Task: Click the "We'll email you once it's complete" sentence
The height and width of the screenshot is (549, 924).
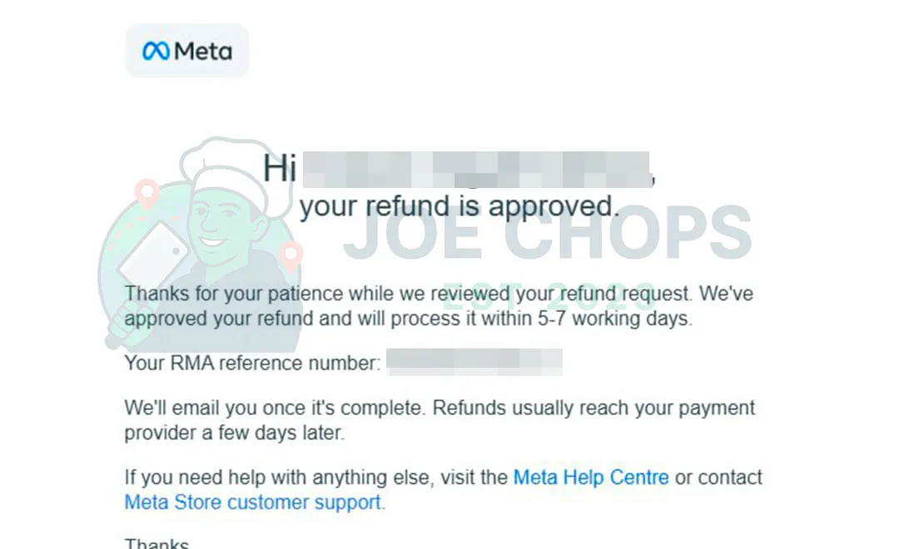Action: [x=275, y=408]
